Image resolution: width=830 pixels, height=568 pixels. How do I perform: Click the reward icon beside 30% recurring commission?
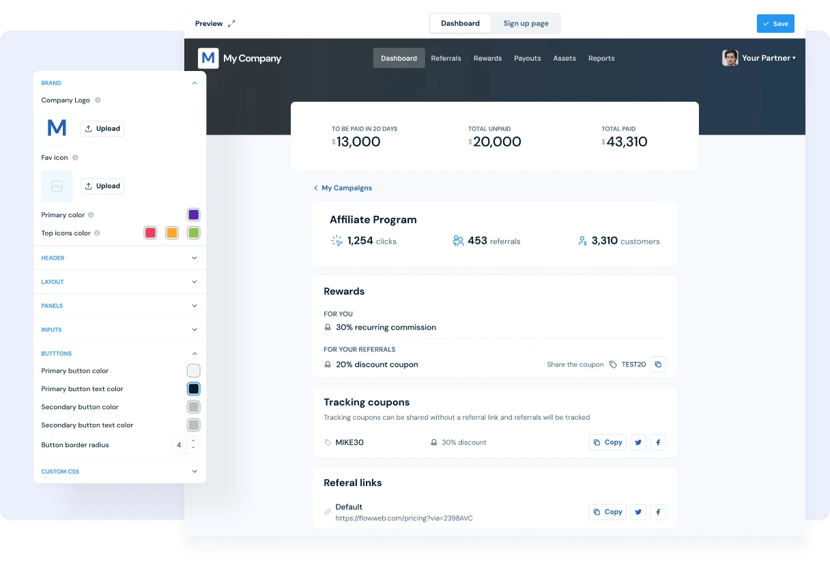click(328, 328)
